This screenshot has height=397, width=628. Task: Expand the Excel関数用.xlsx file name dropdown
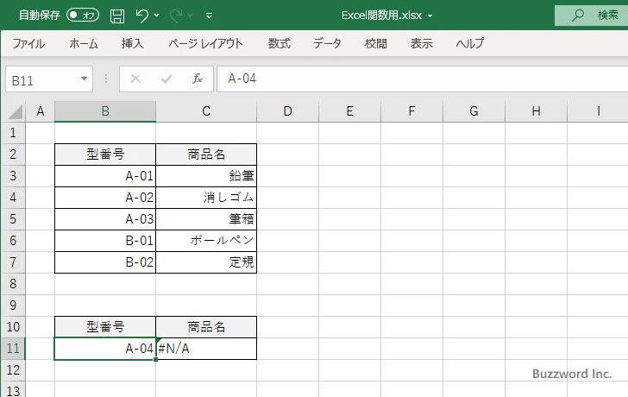pyautogui.click(x=430, y=16)
